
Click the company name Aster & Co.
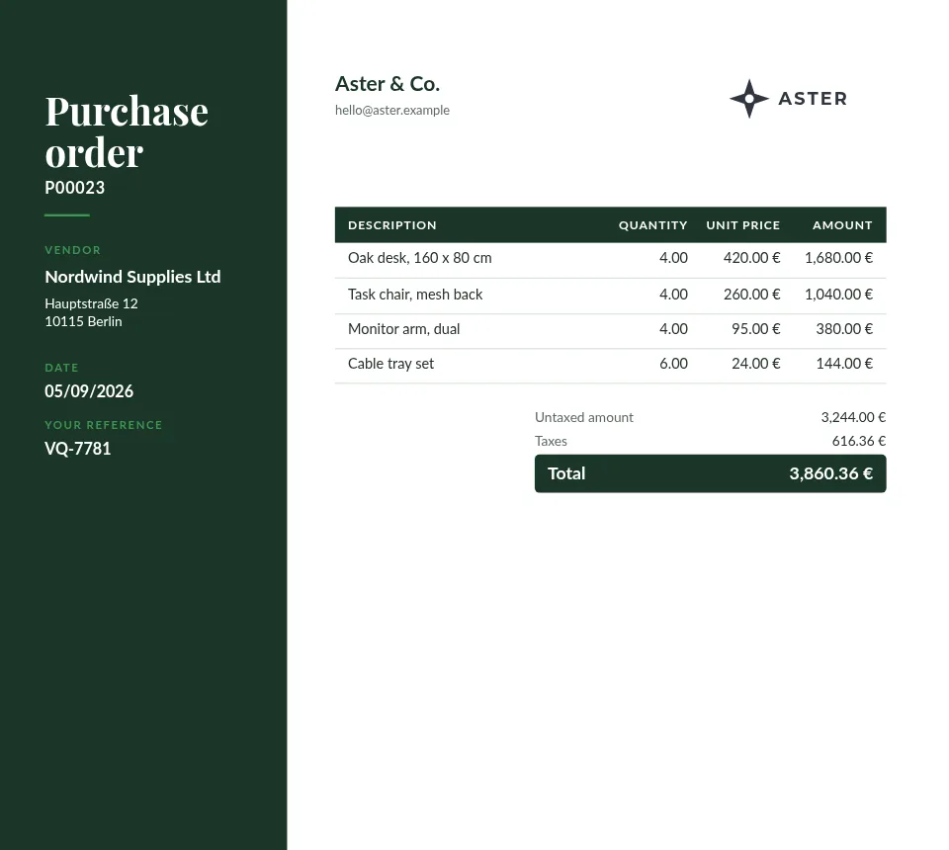[x=388, y=84]
